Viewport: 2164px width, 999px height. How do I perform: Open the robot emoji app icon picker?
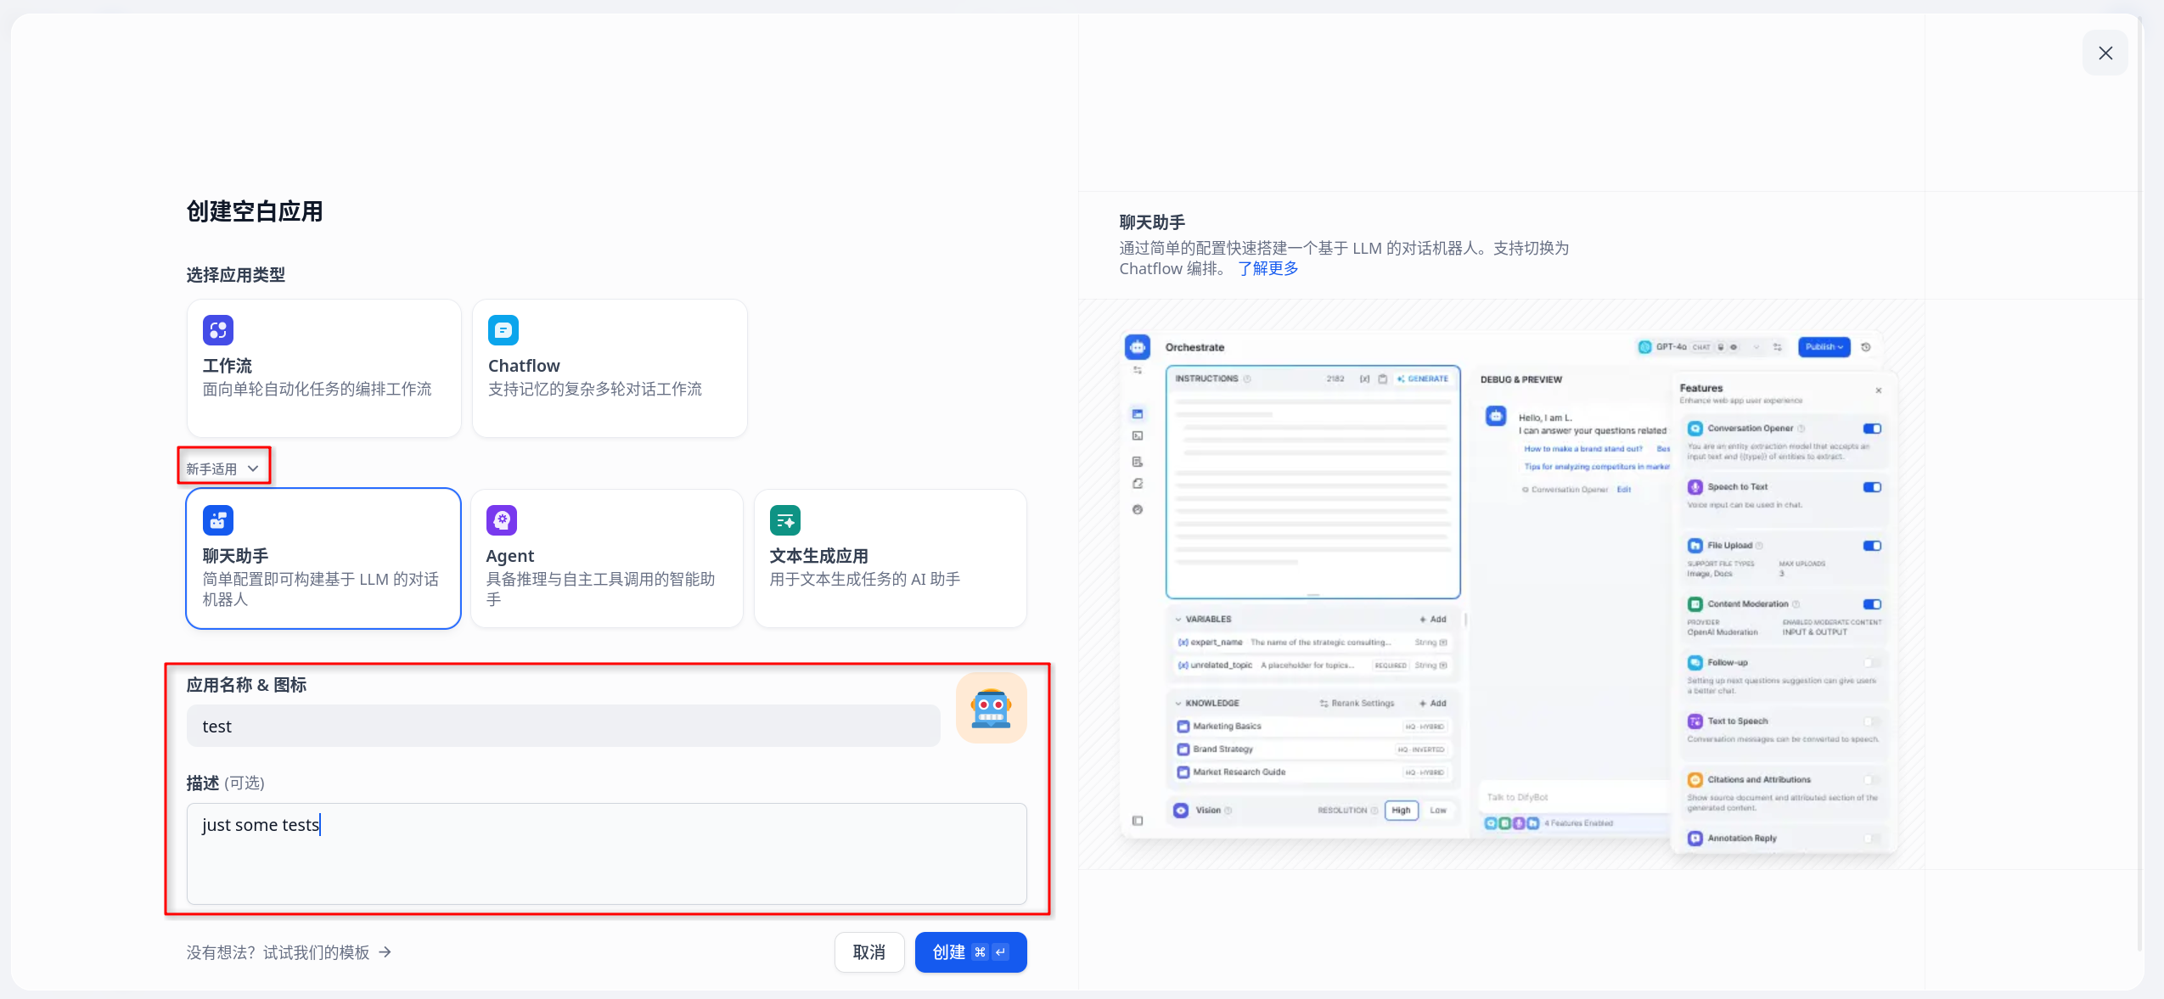[991, 709]
